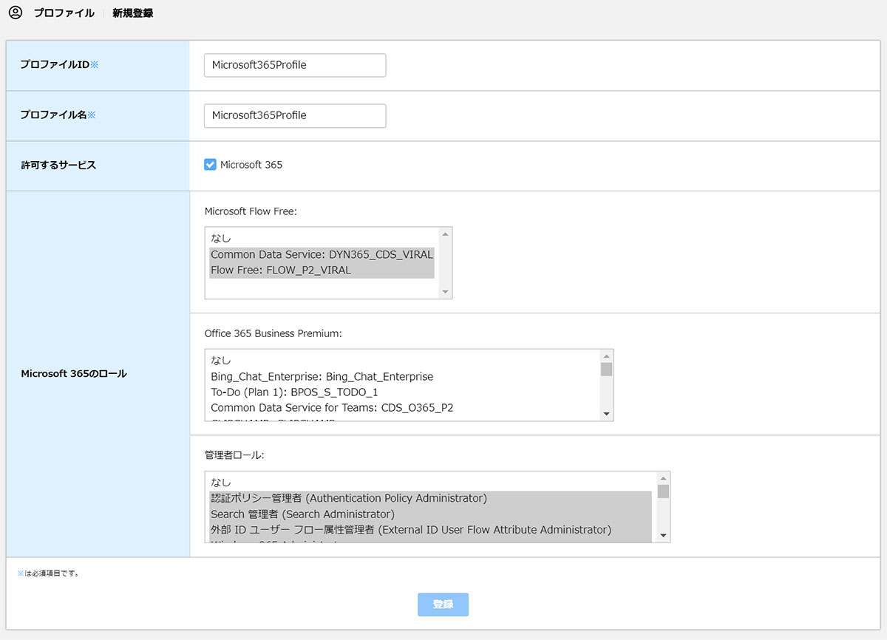Select Search 管理者 (Search Administrator)
This screenshot has width=887, height=640.
tap(431, 514)
